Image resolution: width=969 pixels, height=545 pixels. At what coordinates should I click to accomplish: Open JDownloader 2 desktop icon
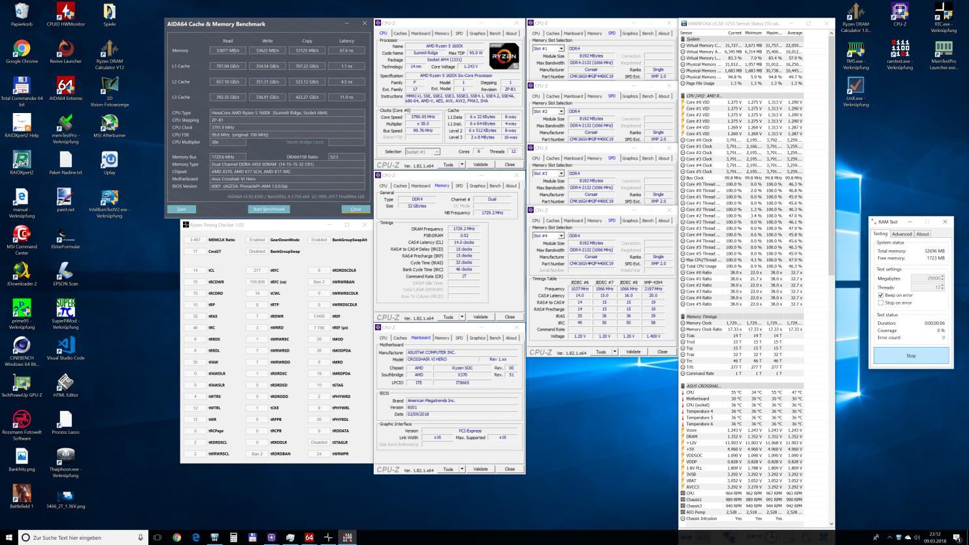click(22, 274)
